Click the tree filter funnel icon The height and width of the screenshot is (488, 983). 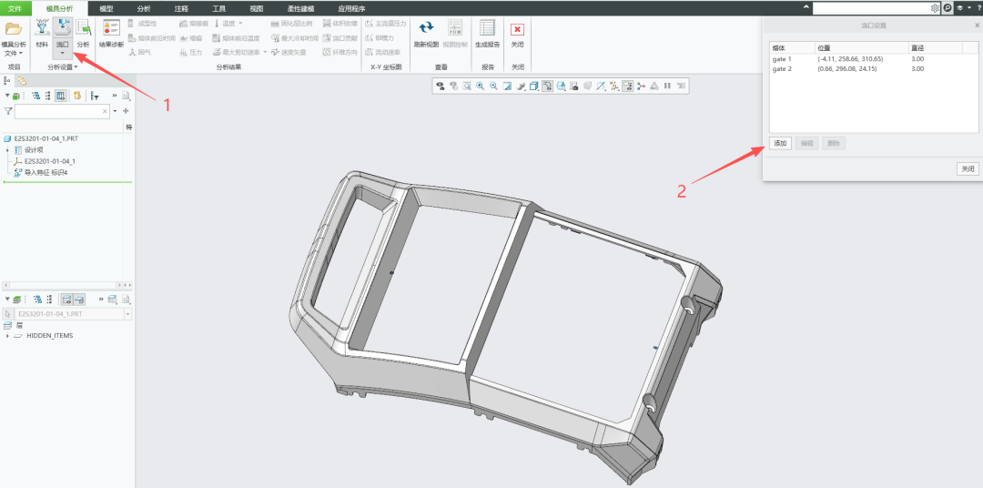point(7,111)
